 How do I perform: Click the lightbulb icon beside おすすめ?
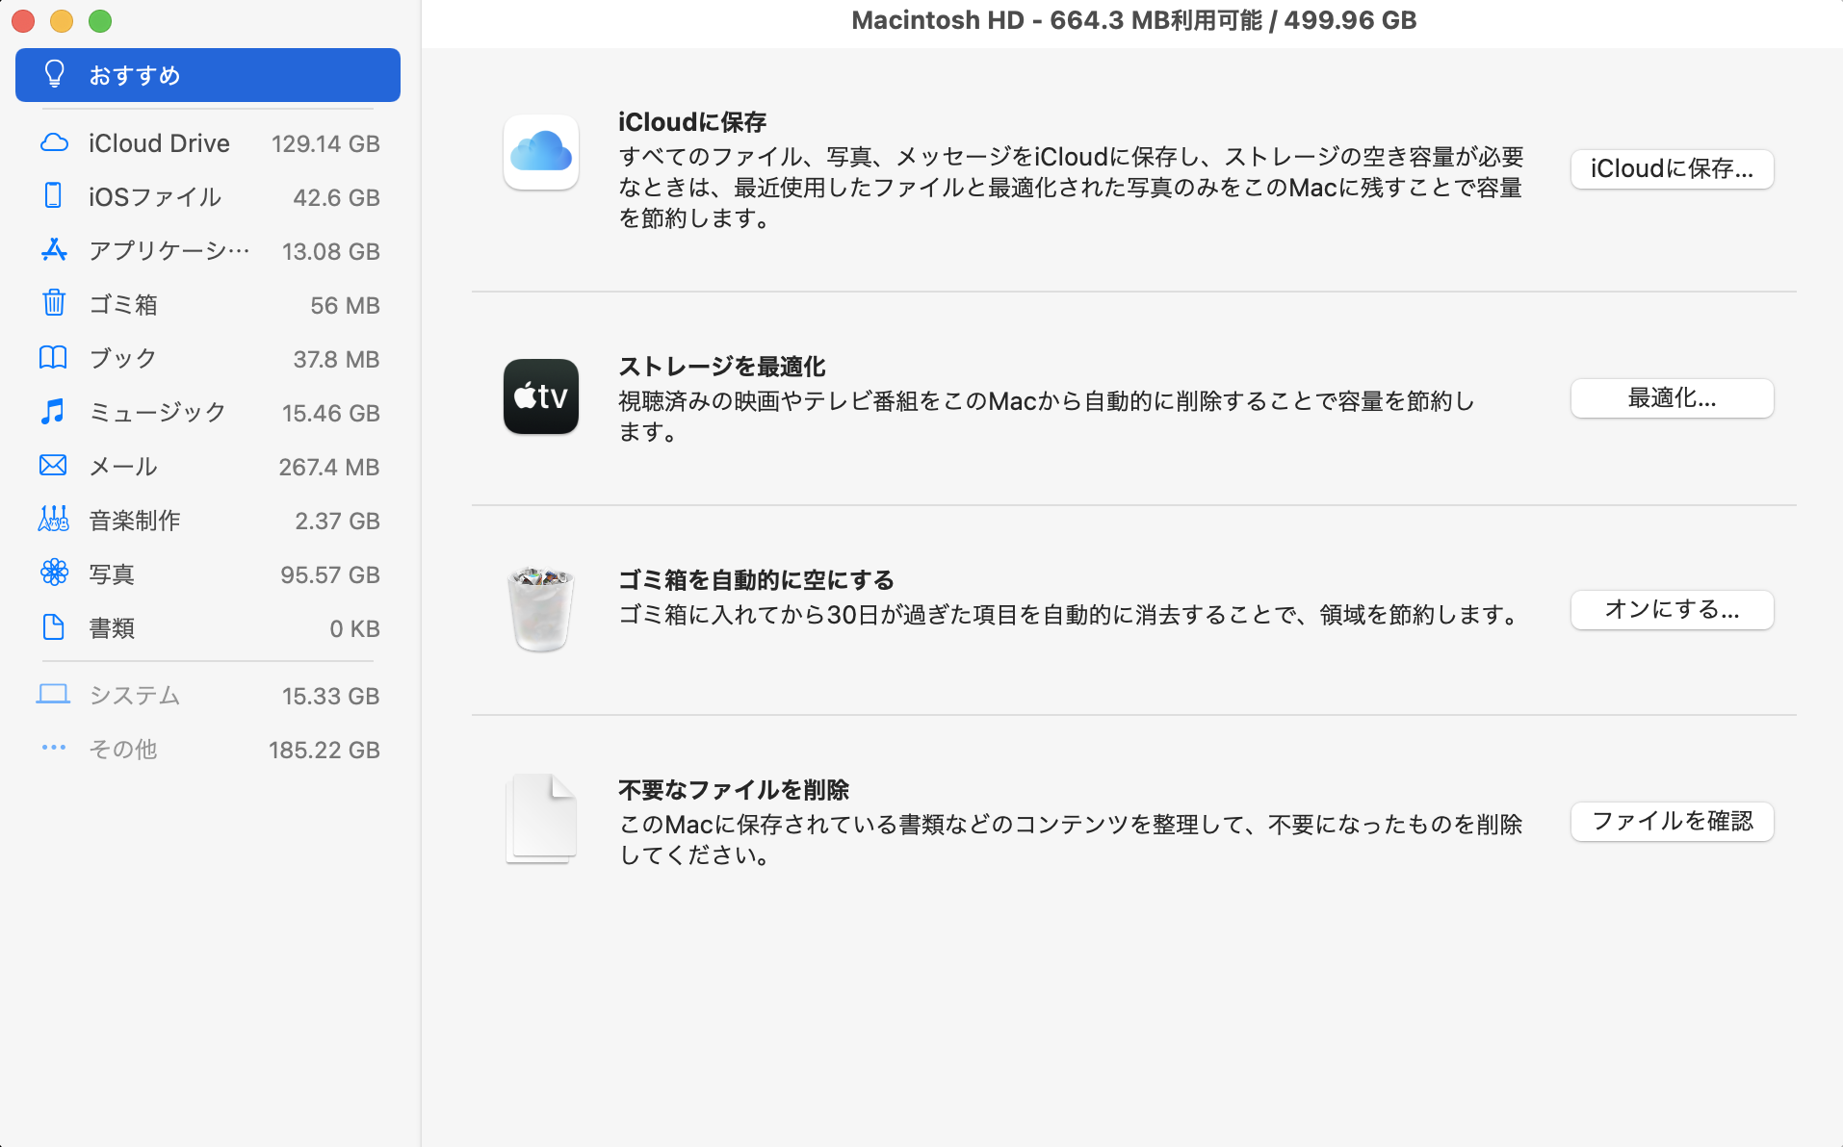tap(55, 75)
